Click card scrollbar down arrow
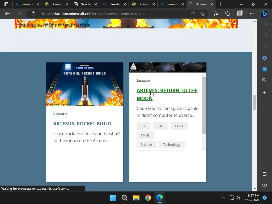272x204 pixels. click(204, 148)
